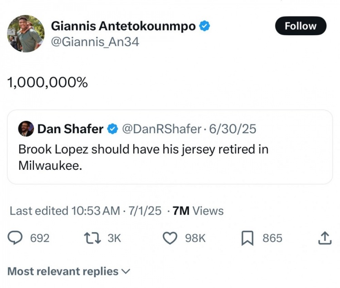Image resolution: width=340 pixels, height=288 pixels.
Task: Follow Giannis Antetokounmpo
Action: [x=301, y=26]
